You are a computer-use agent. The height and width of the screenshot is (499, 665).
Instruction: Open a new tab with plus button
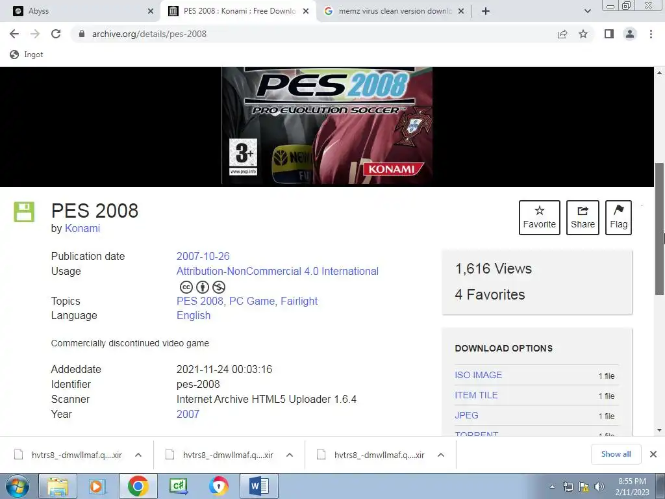pos(486,11)
